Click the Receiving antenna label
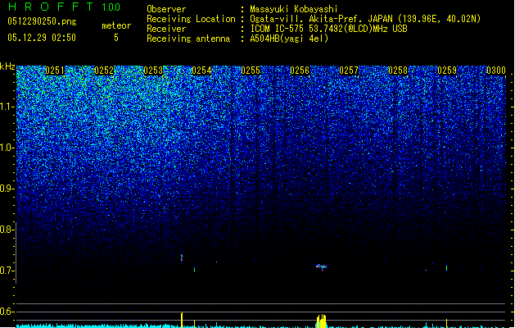The width and height of the screenshot is (515, 328). click(188, 39)
